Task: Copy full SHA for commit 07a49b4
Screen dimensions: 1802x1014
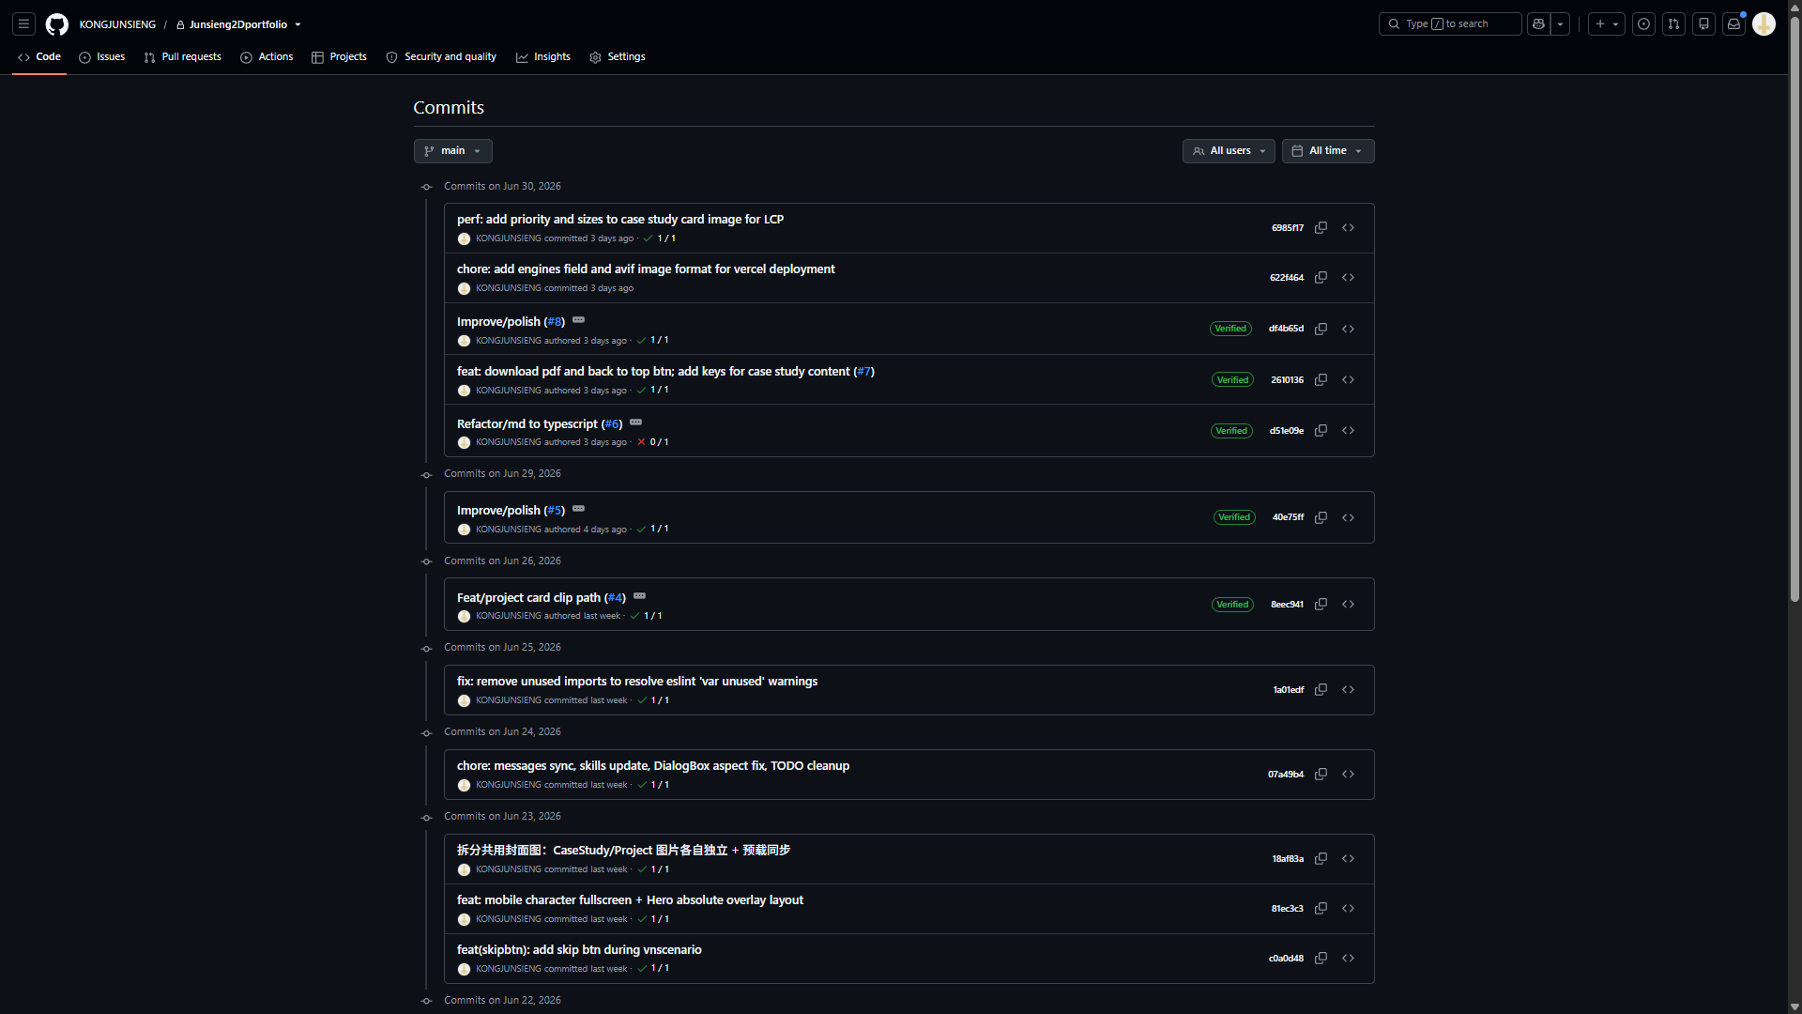Action: 1321,775
